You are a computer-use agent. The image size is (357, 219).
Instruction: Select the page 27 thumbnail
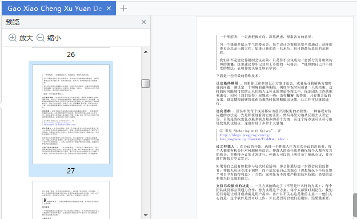click(71, 114)
